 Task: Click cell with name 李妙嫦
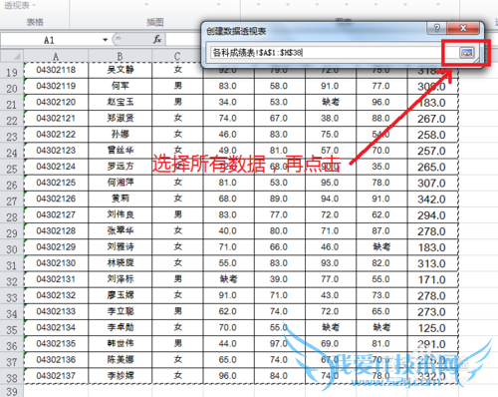click(x=120, y=376)
